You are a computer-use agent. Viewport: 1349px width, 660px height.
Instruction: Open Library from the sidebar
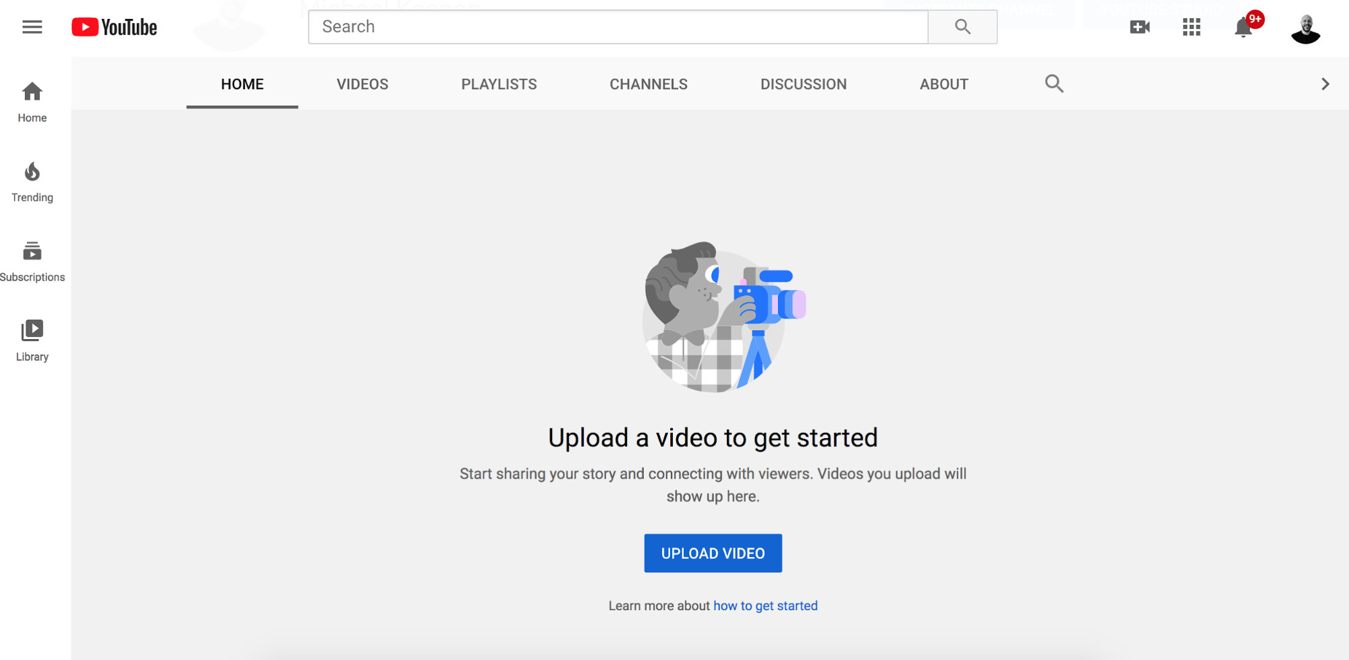(32, 341)
